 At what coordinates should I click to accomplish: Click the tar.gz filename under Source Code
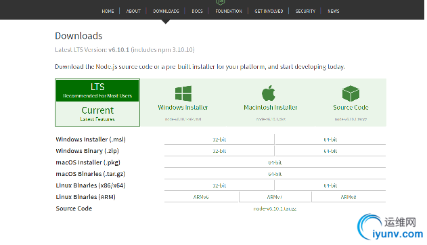coord(351,119)
